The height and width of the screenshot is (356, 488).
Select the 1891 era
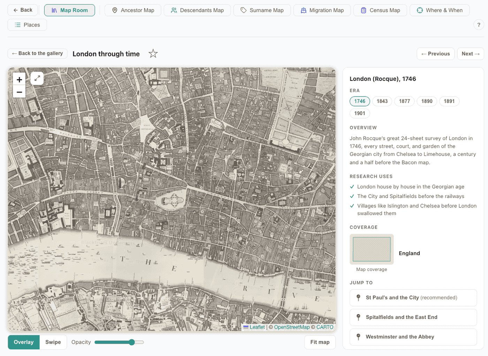click(449, 101)
